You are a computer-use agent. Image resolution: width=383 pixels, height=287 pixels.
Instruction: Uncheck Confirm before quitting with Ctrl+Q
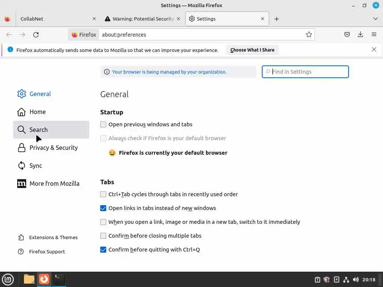click(x=103, y=250)
